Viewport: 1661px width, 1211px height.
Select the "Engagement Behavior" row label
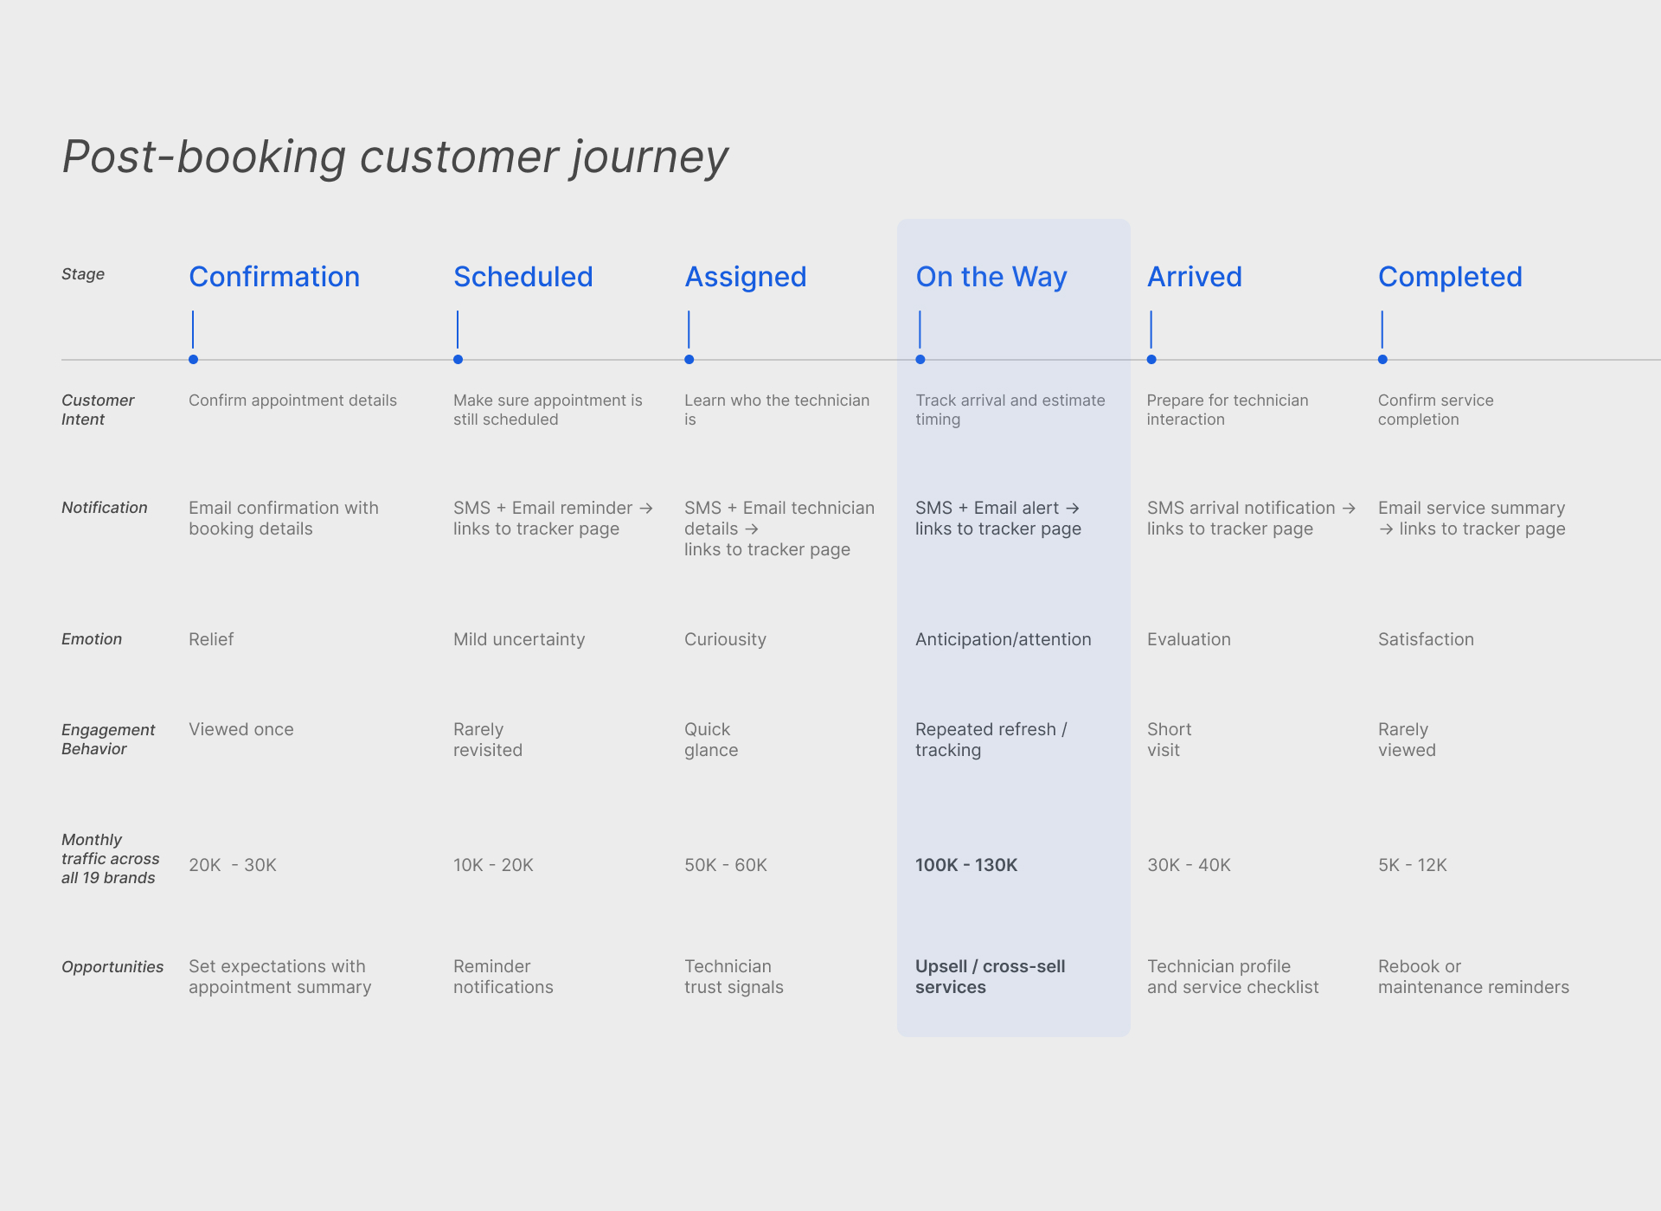pos(108,740)
